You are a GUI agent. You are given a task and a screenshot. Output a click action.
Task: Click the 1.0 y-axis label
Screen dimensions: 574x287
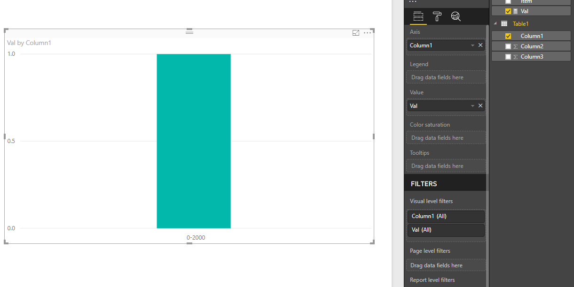coord(11,54)
